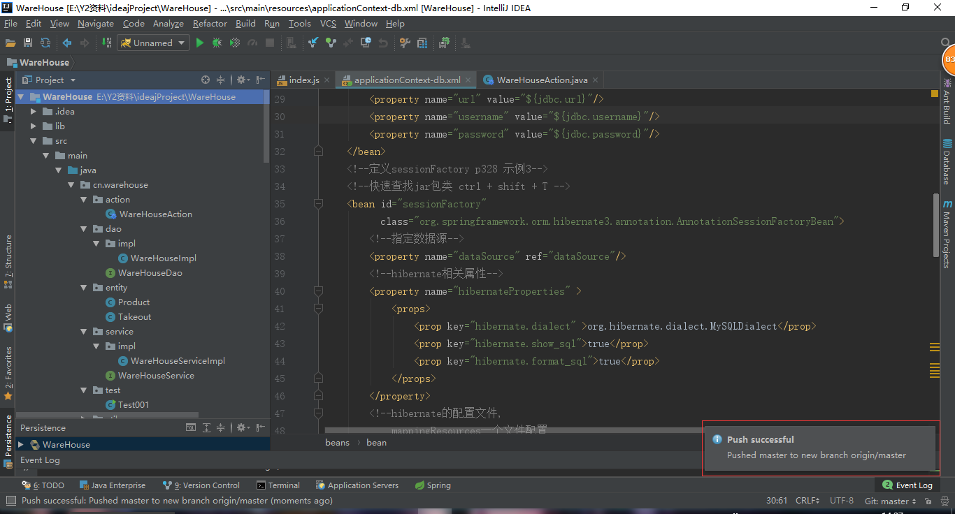Toggle read-only lock in status bar
Screen dimensions: 955x514
pos(928,501)
